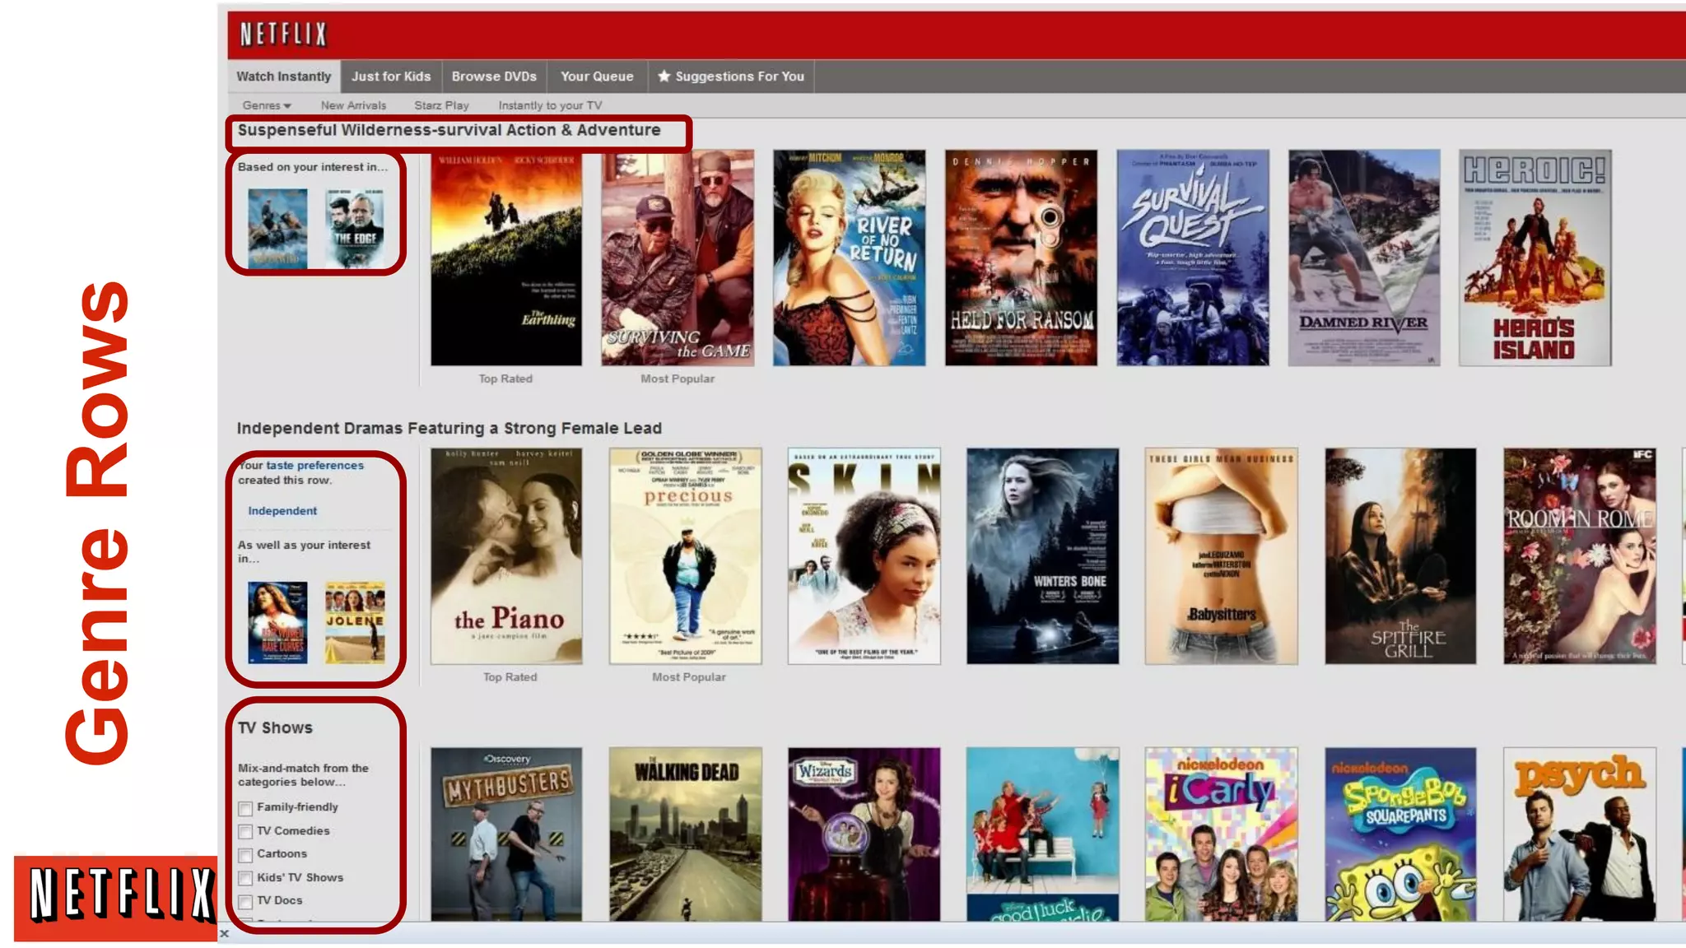Open Damned River poster
Image resolution: width=1686 pixels, height=948 pixels.
pos(1364,258)
